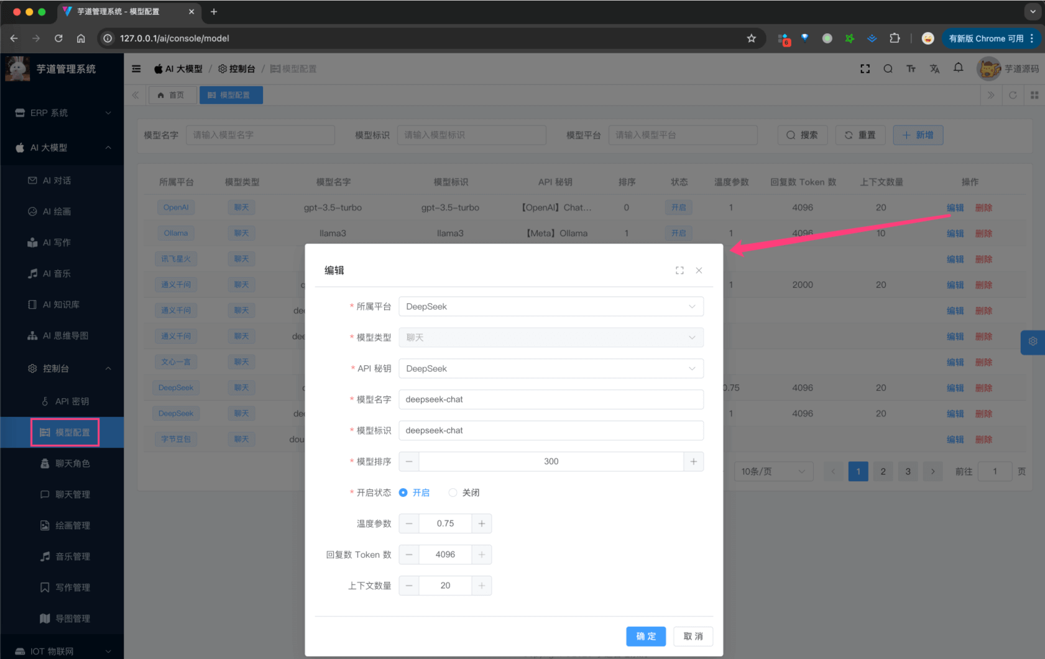Viewport: 1045px width, 659px height.
Task: Select the 关闭 radio button
Action: (453, 492)
